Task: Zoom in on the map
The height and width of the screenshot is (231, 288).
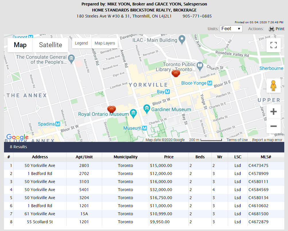Action: (x=273, y=112)
